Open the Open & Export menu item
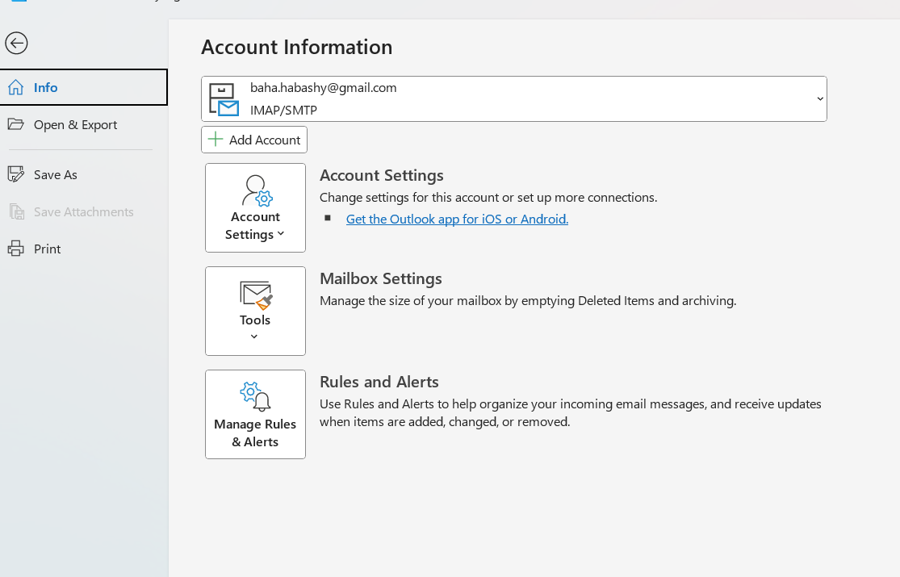The image size is (900, 577). (83, 124)
